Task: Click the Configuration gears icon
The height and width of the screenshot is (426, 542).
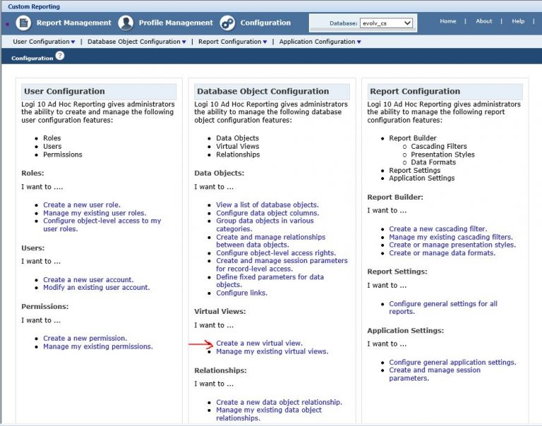Action: (x=227, y=23)
